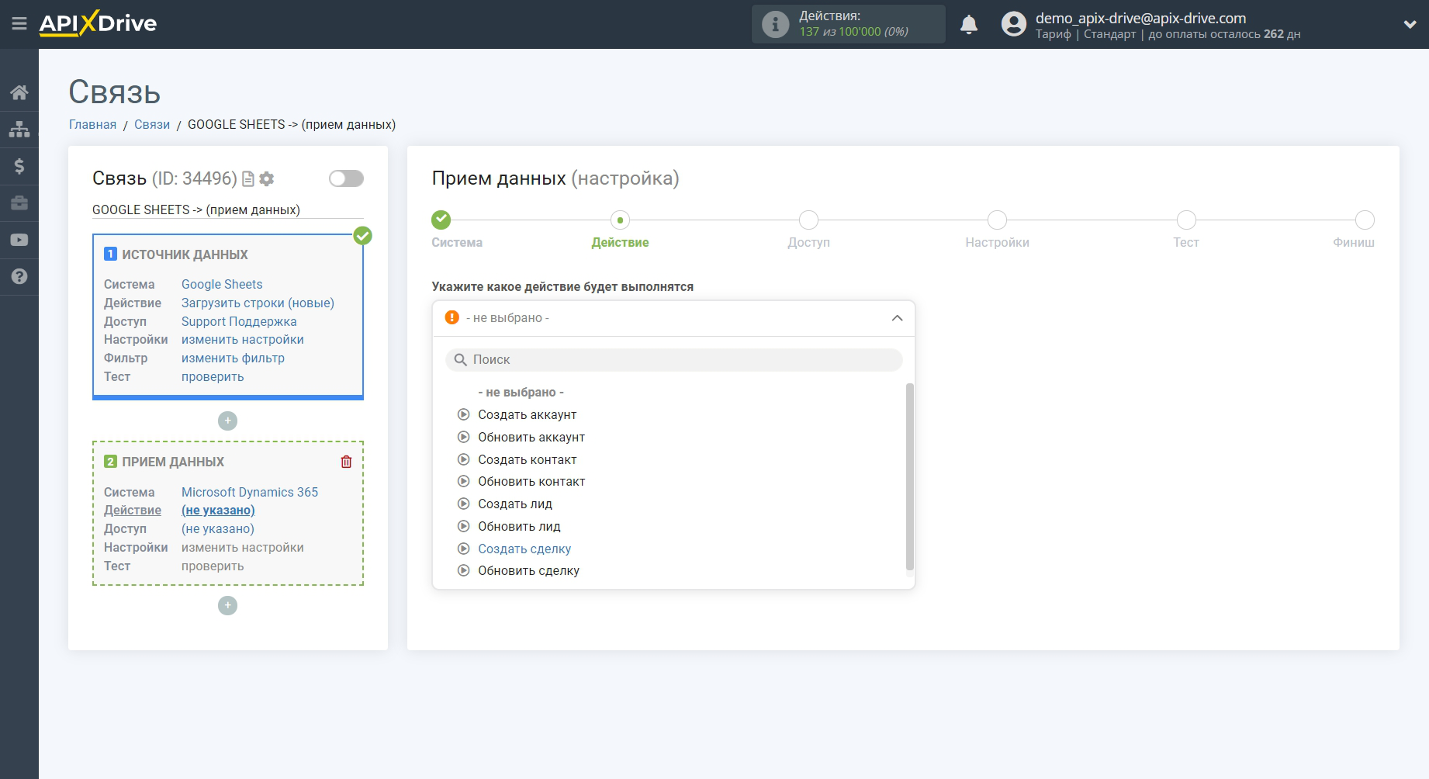
Task: Click the ИСТОЧНИК ДАННЫХ block header
Action: [185, 254]
